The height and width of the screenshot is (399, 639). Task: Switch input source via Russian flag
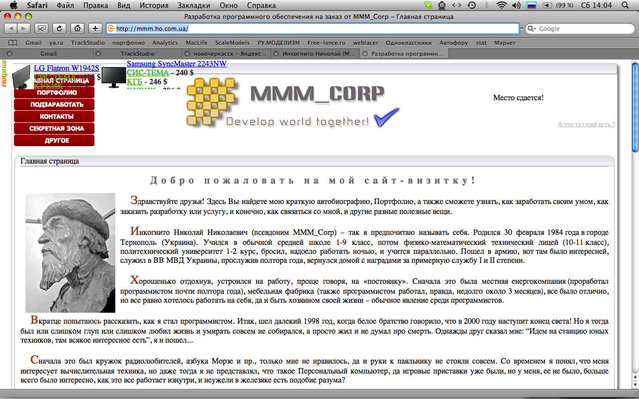532,5
